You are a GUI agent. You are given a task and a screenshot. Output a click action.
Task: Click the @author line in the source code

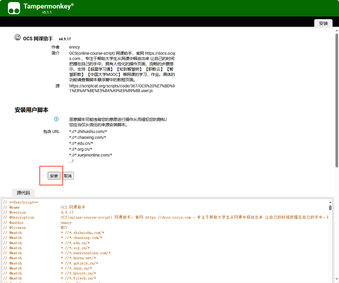pyautogui.click(x=37, y=223)
